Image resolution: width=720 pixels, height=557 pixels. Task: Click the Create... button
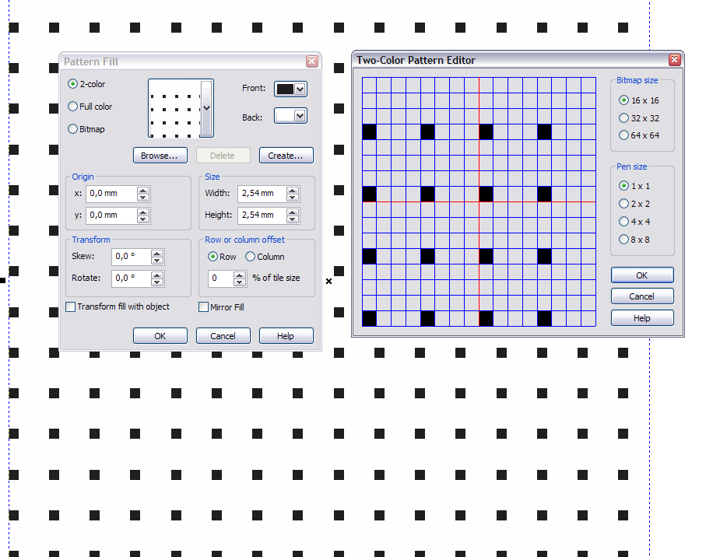pyautogui.click(x=286, y=156)
